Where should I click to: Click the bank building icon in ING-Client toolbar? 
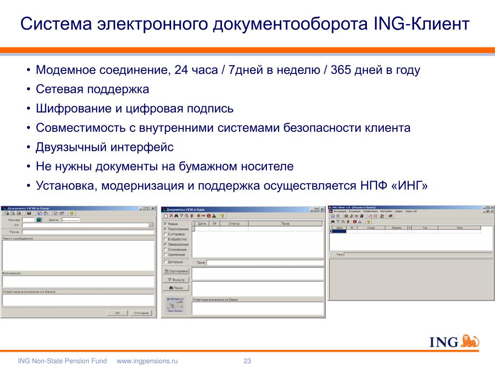pyautogui.click(x=346, y=216)
